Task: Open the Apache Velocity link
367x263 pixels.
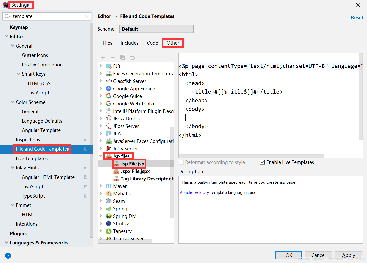Action: [194, 193]
